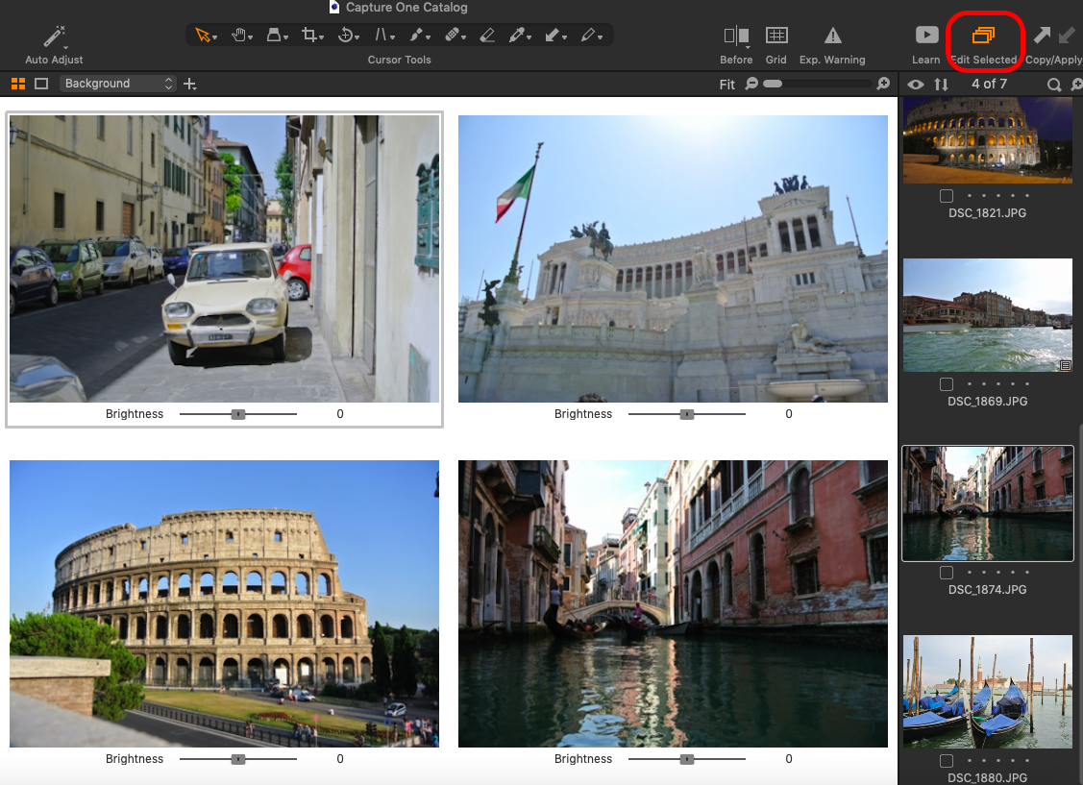
Task: Select the Pan hand tool
Action: 238,35
